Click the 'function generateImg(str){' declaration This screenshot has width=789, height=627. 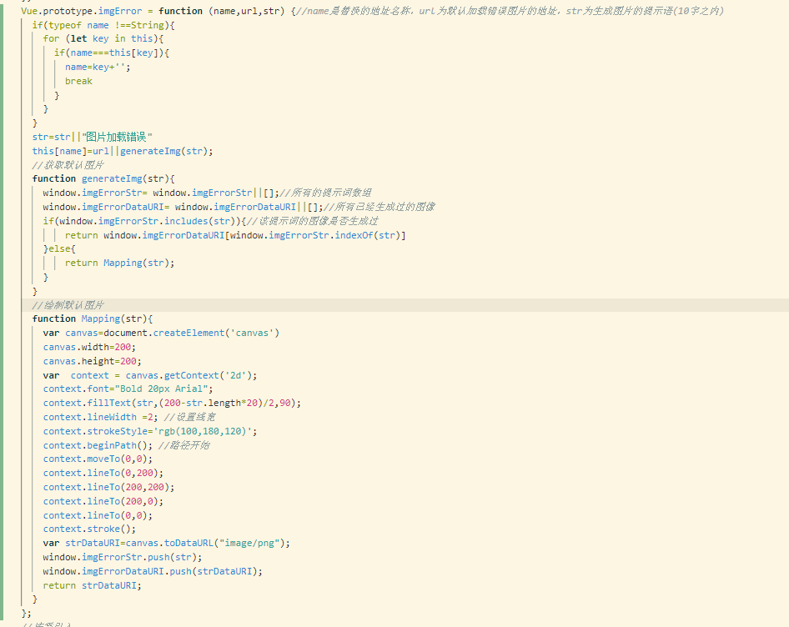tap(103, 178)
